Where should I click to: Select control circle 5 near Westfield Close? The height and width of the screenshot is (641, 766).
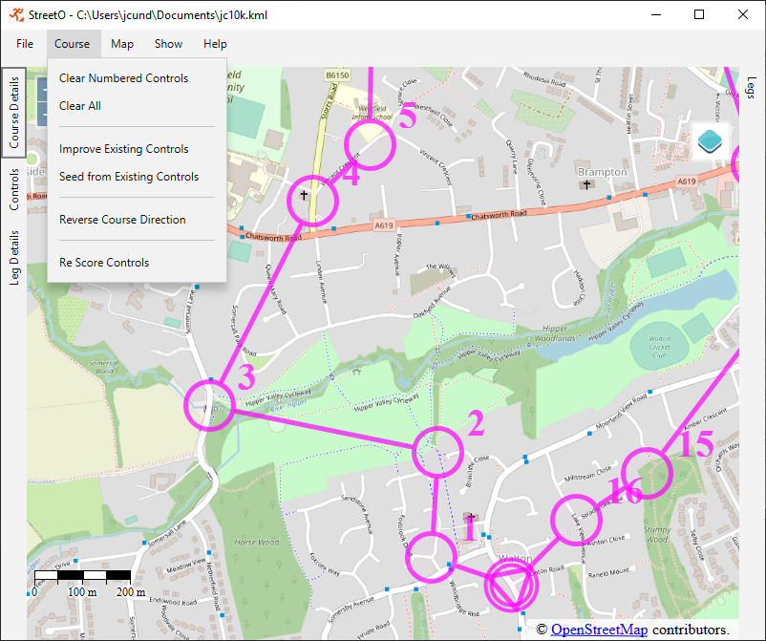click(371, 144)
